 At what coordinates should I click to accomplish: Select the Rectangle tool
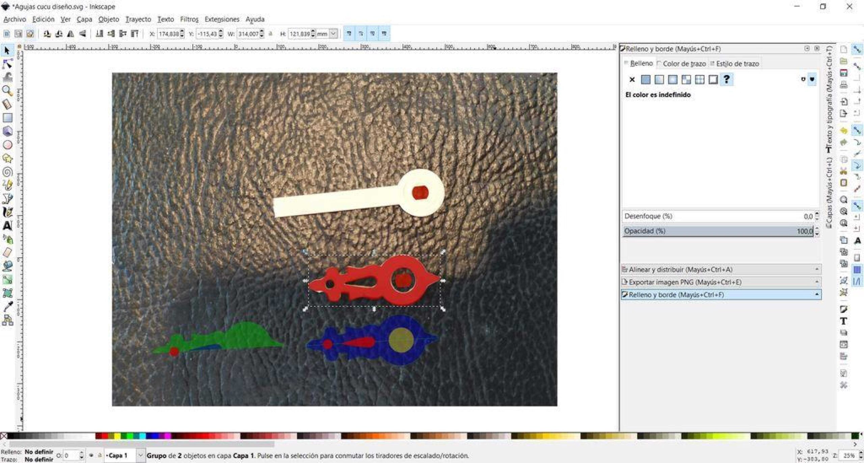[x=7, y=118]
